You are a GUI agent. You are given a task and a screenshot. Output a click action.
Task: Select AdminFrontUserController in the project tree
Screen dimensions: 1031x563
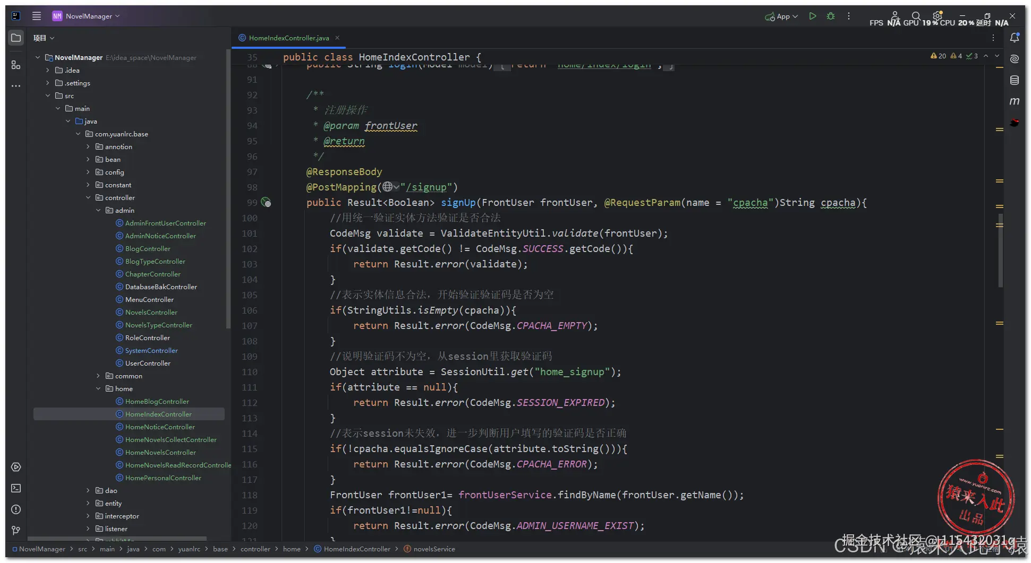165,223
